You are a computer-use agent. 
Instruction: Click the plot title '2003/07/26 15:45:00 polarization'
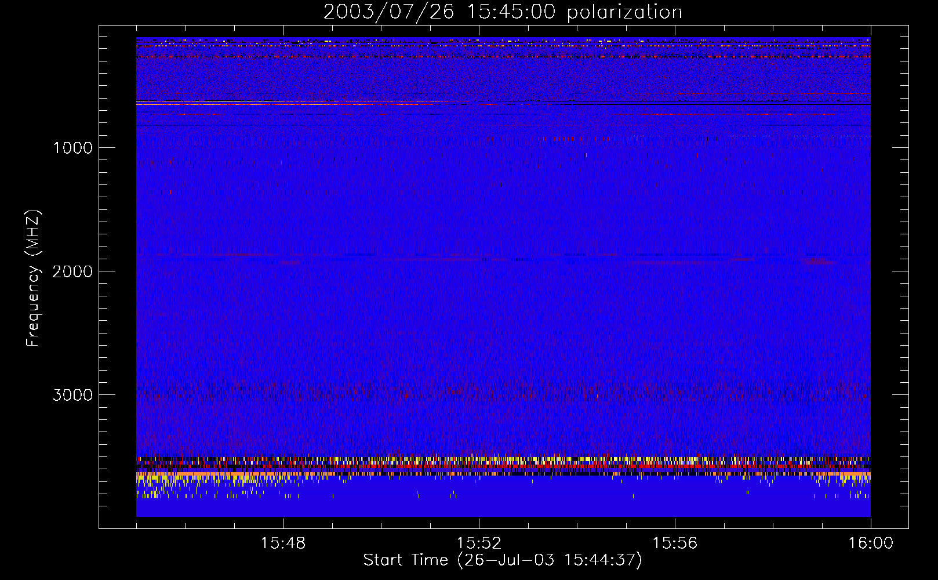click(503, 12)
